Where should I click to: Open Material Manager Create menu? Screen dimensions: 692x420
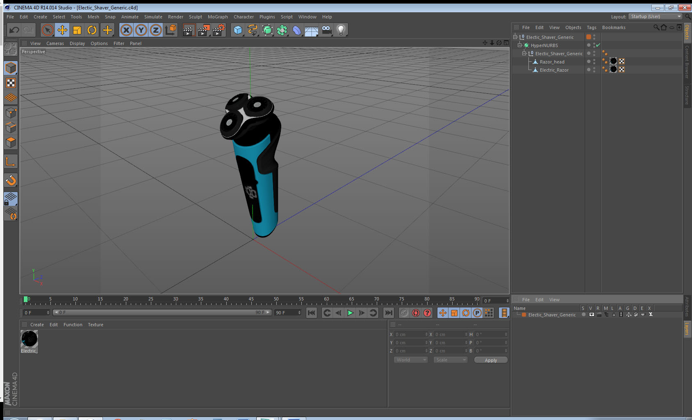coord(37,325)
